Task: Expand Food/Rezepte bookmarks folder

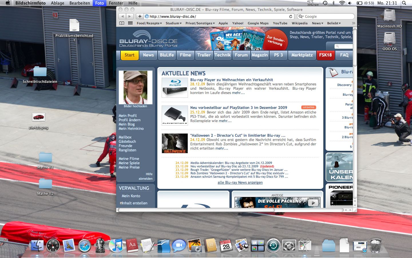Action: pos(149,23)
